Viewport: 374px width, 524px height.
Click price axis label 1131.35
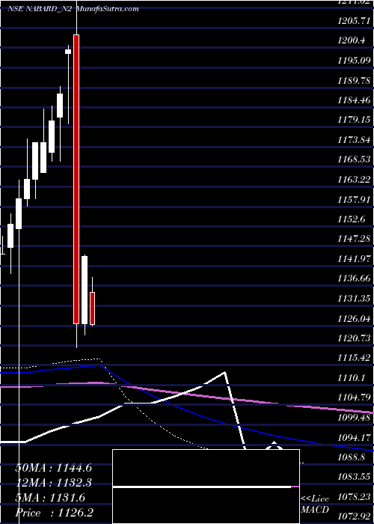354,299
